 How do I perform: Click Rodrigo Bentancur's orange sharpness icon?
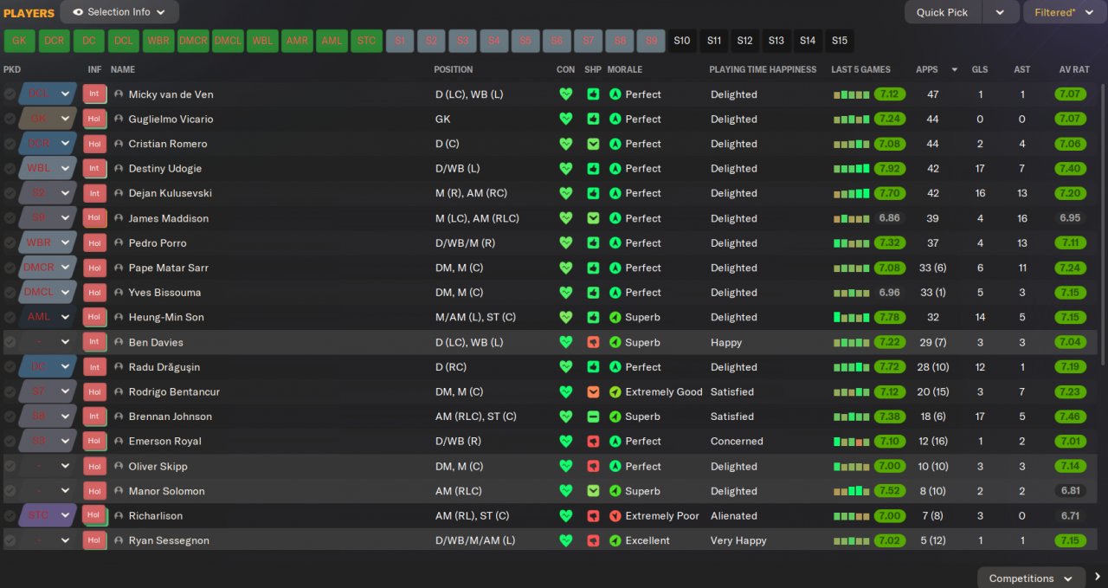(x=593, y=392)
